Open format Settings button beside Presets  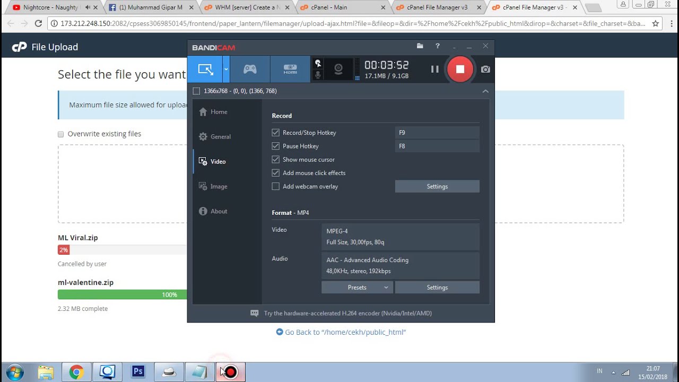(x=437, y=288)
